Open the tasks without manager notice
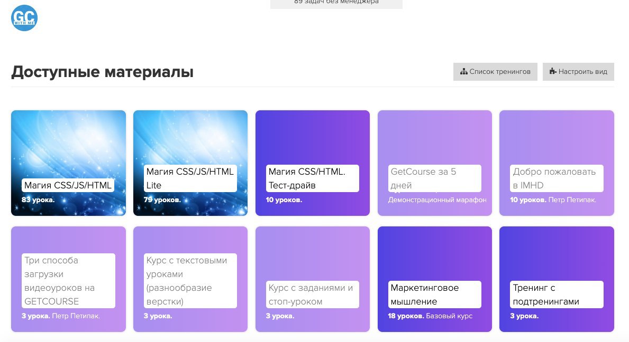This screenshot has width=629, height=342. click(336, 3)
